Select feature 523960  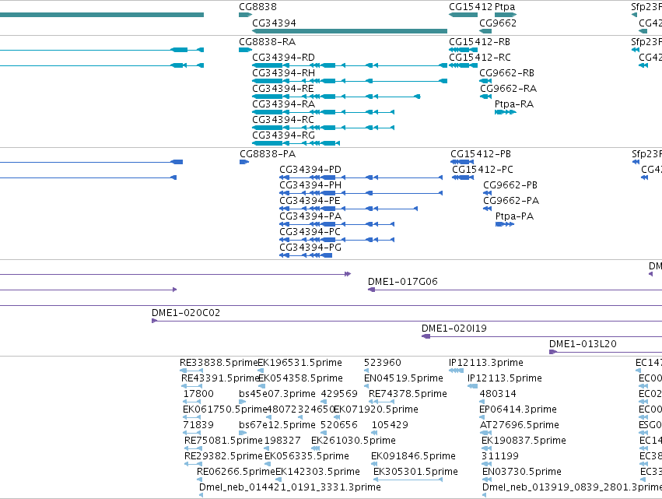(x=383, y=363)
